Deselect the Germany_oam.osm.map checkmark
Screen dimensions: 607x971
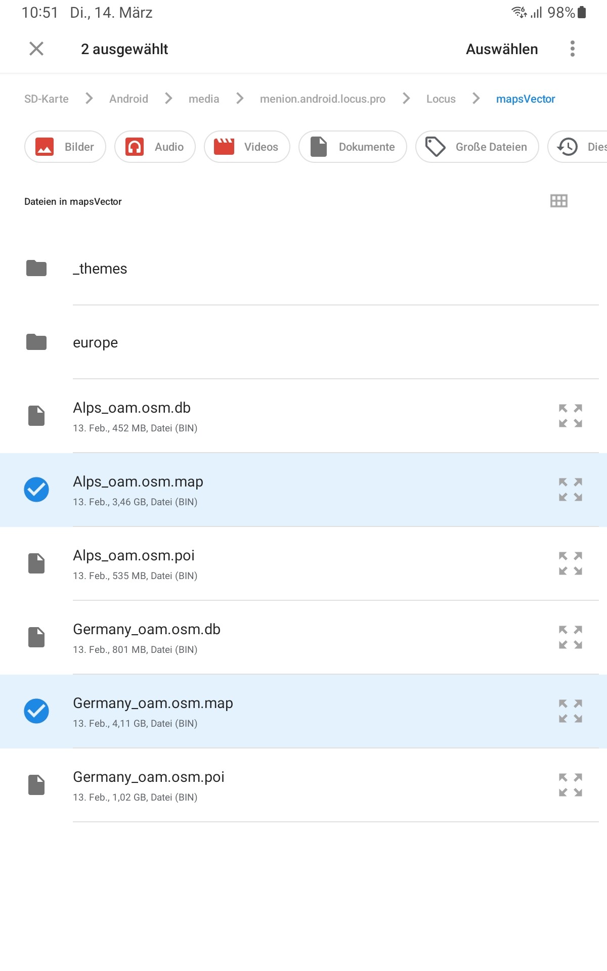pyautogui.click(x=36, y=711)
